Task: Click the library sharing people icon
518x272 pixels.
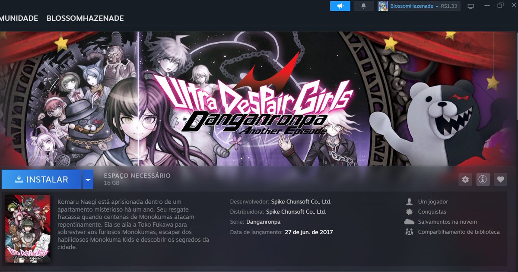Action: 409,232
